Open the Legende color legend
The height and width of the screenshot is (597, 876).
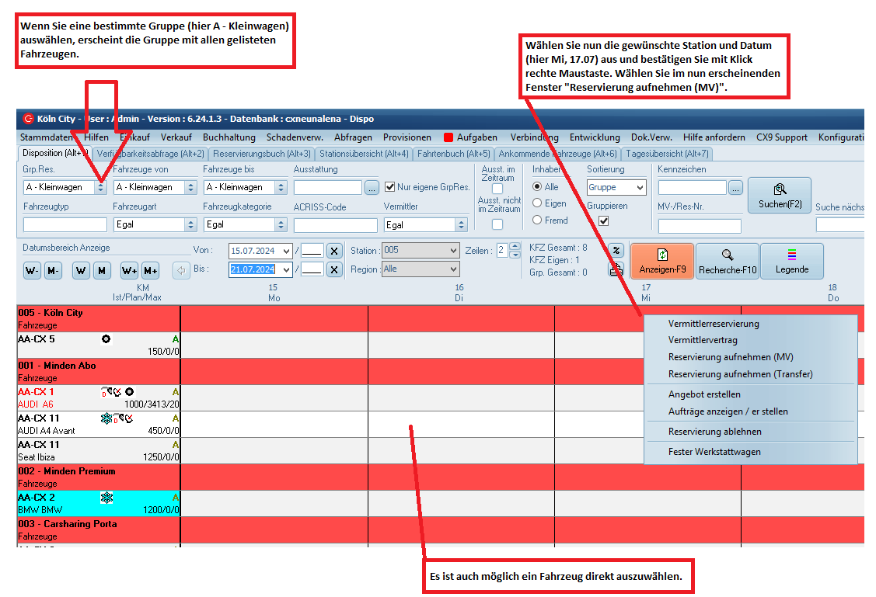pyautogui.click(x=791, y=261)
